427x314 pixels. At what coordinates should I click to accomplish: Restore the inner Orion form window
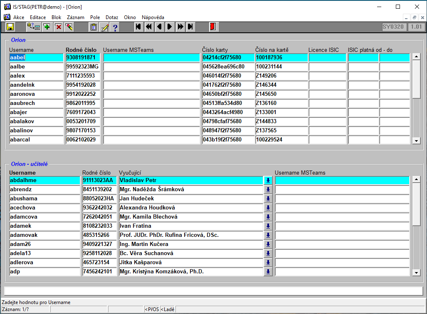tap(414, 18)
